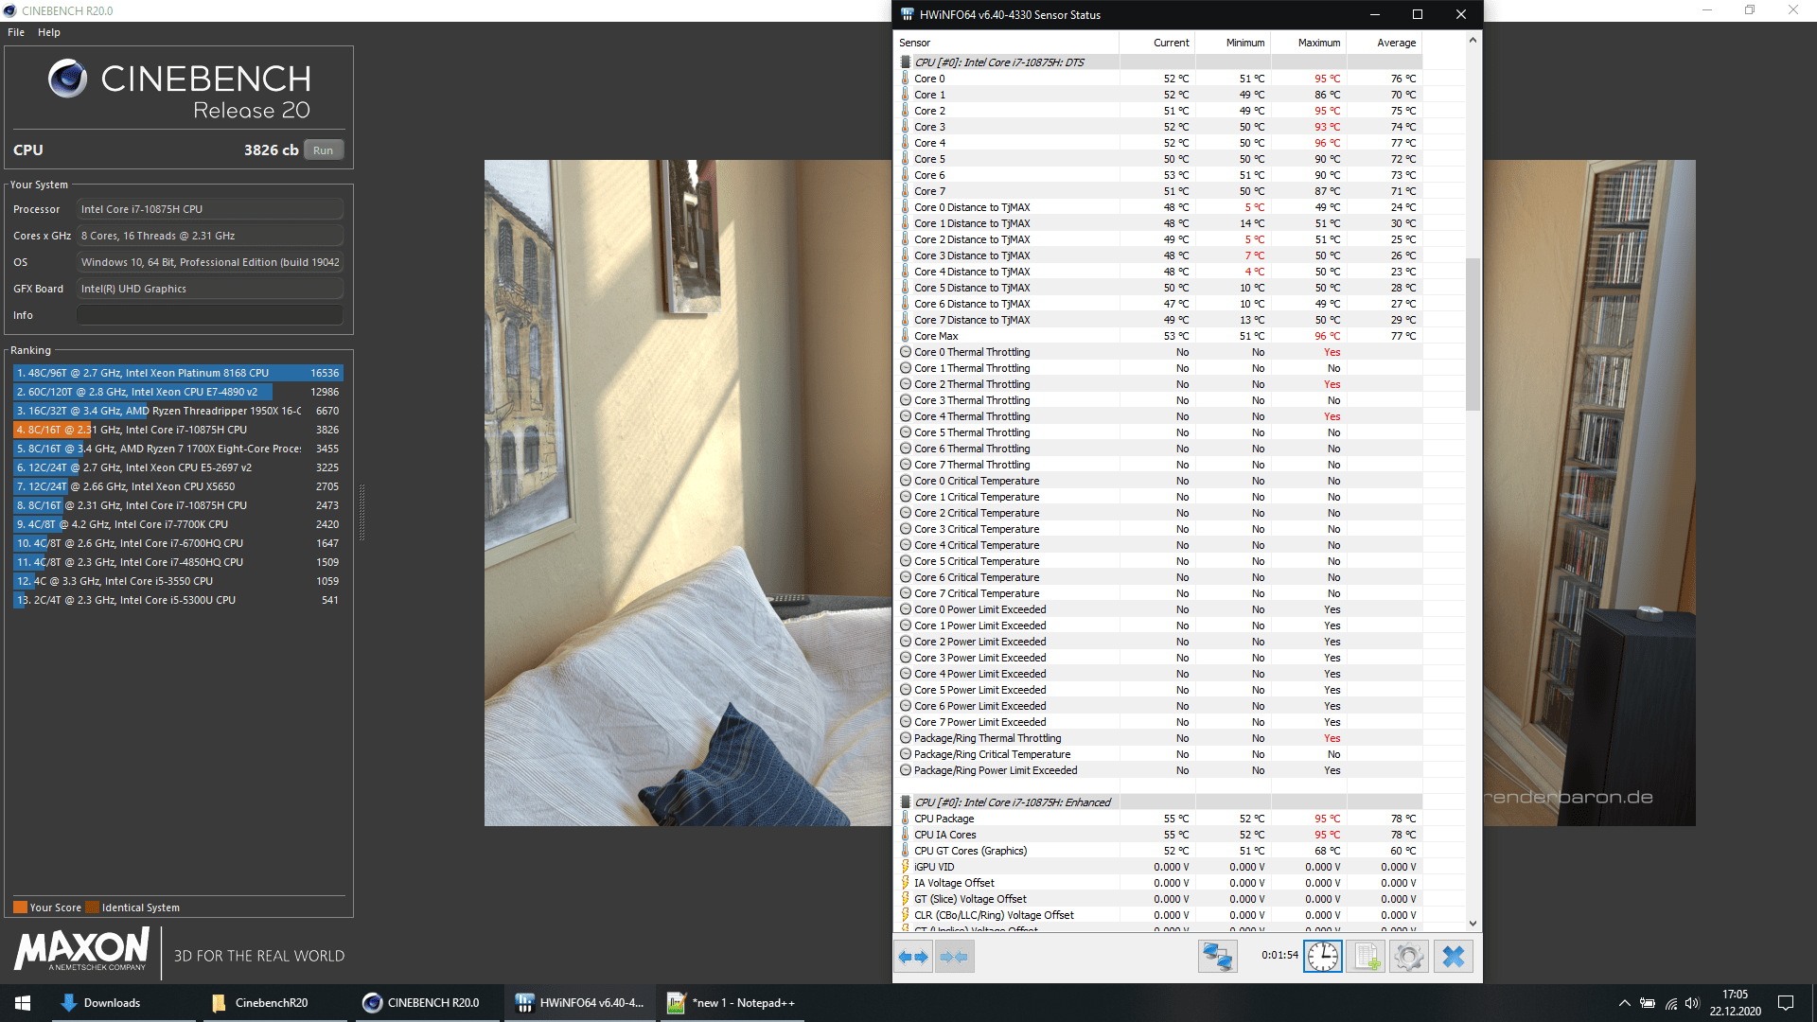This screenshot has height=1022, width=1817.
Task: Click the collapse columns arrows icon in HWiNFO
Action: pyautogui.click(x=954, y=957)
